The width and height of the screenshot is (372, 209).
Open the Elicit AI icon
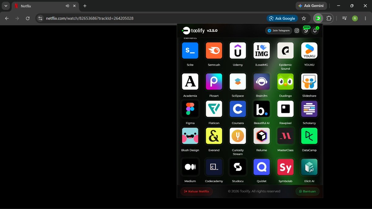click(309, 167)
